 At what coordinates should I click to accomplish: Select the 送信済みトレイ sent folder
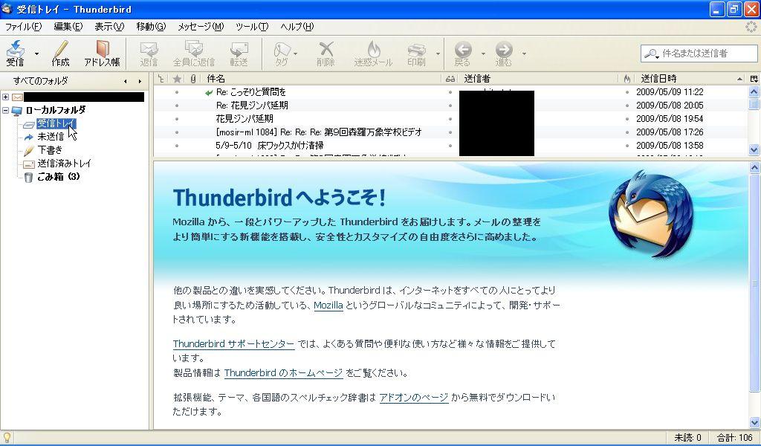click(x=64, y=164)
